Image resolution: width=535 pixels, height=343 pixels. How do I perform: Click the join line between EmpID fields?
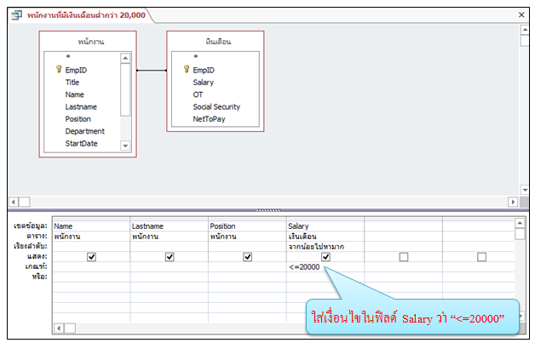[152, 71]
